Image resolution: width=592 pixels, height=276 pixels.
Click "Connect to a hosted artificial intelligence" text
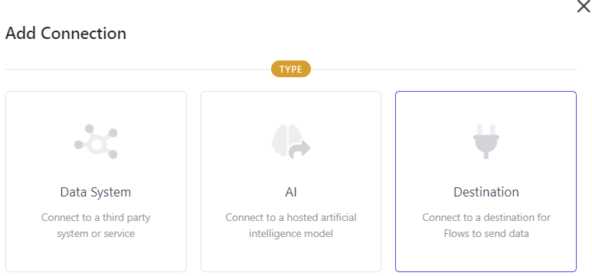coord(291,226)
